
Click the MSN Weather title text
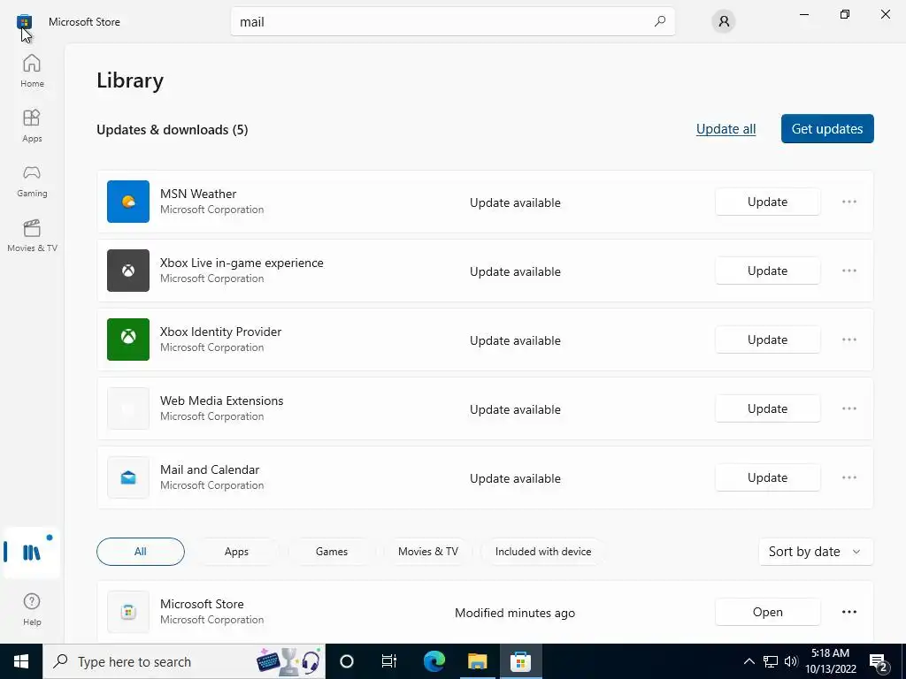coord(198,194)
